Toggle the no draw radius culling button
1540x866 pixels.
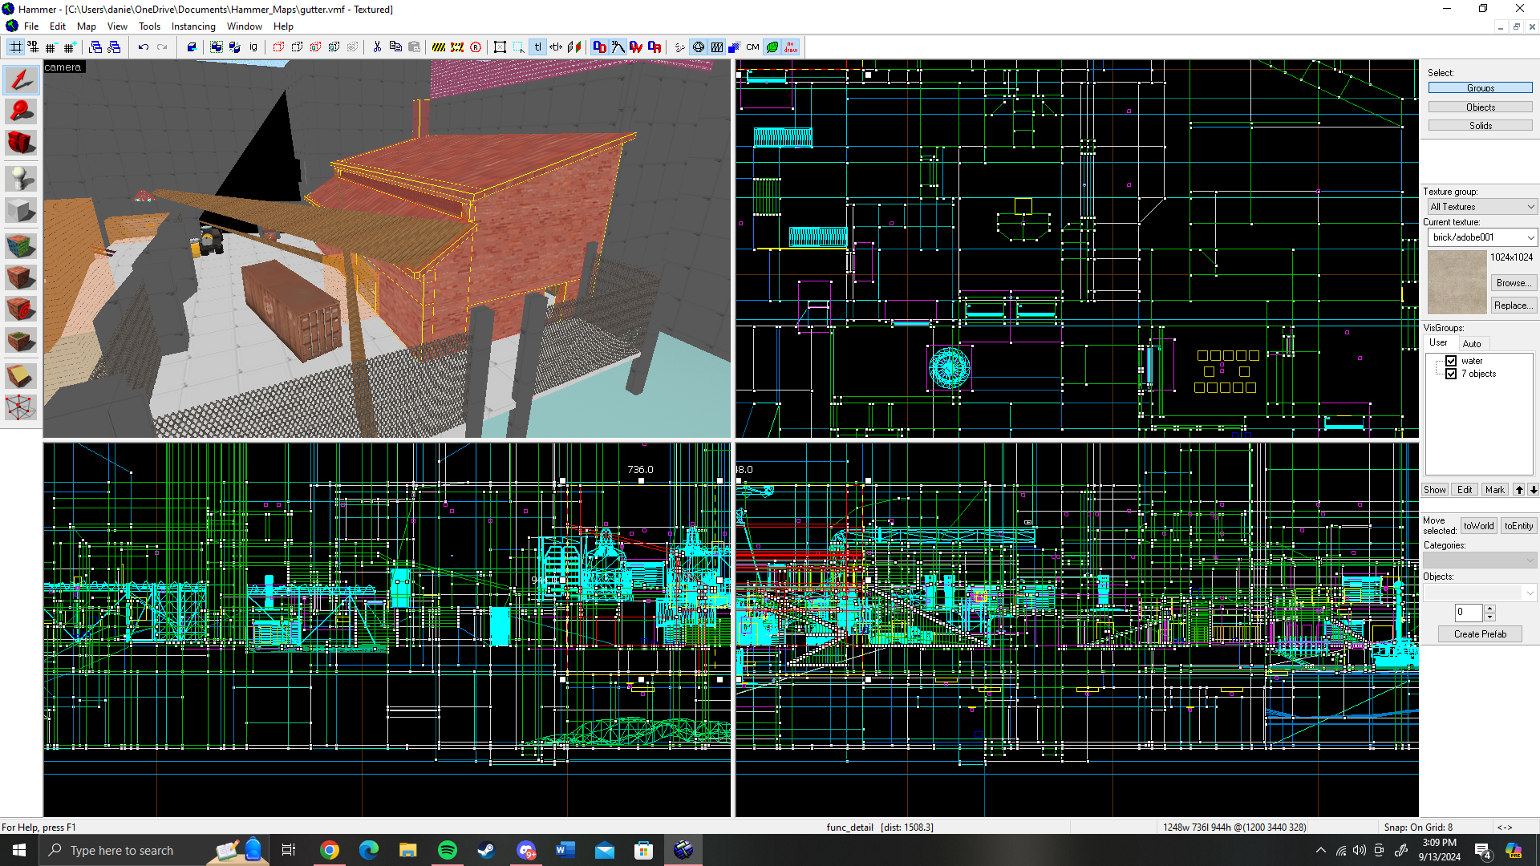[791, 47]
